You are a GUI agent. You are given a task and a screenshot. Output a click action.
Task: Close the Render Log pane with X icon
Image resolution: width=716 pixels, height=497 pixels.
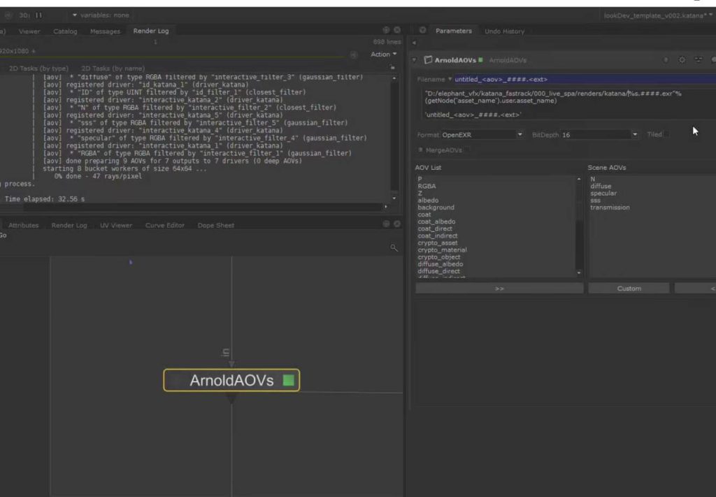pos(397,31)
